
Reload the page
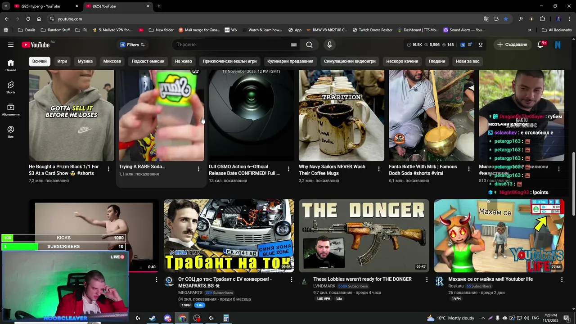pos(28,19)
